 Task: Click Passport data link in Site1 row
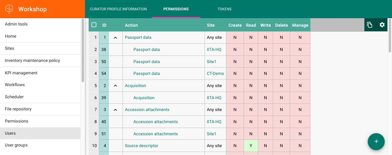click(147, 62)
